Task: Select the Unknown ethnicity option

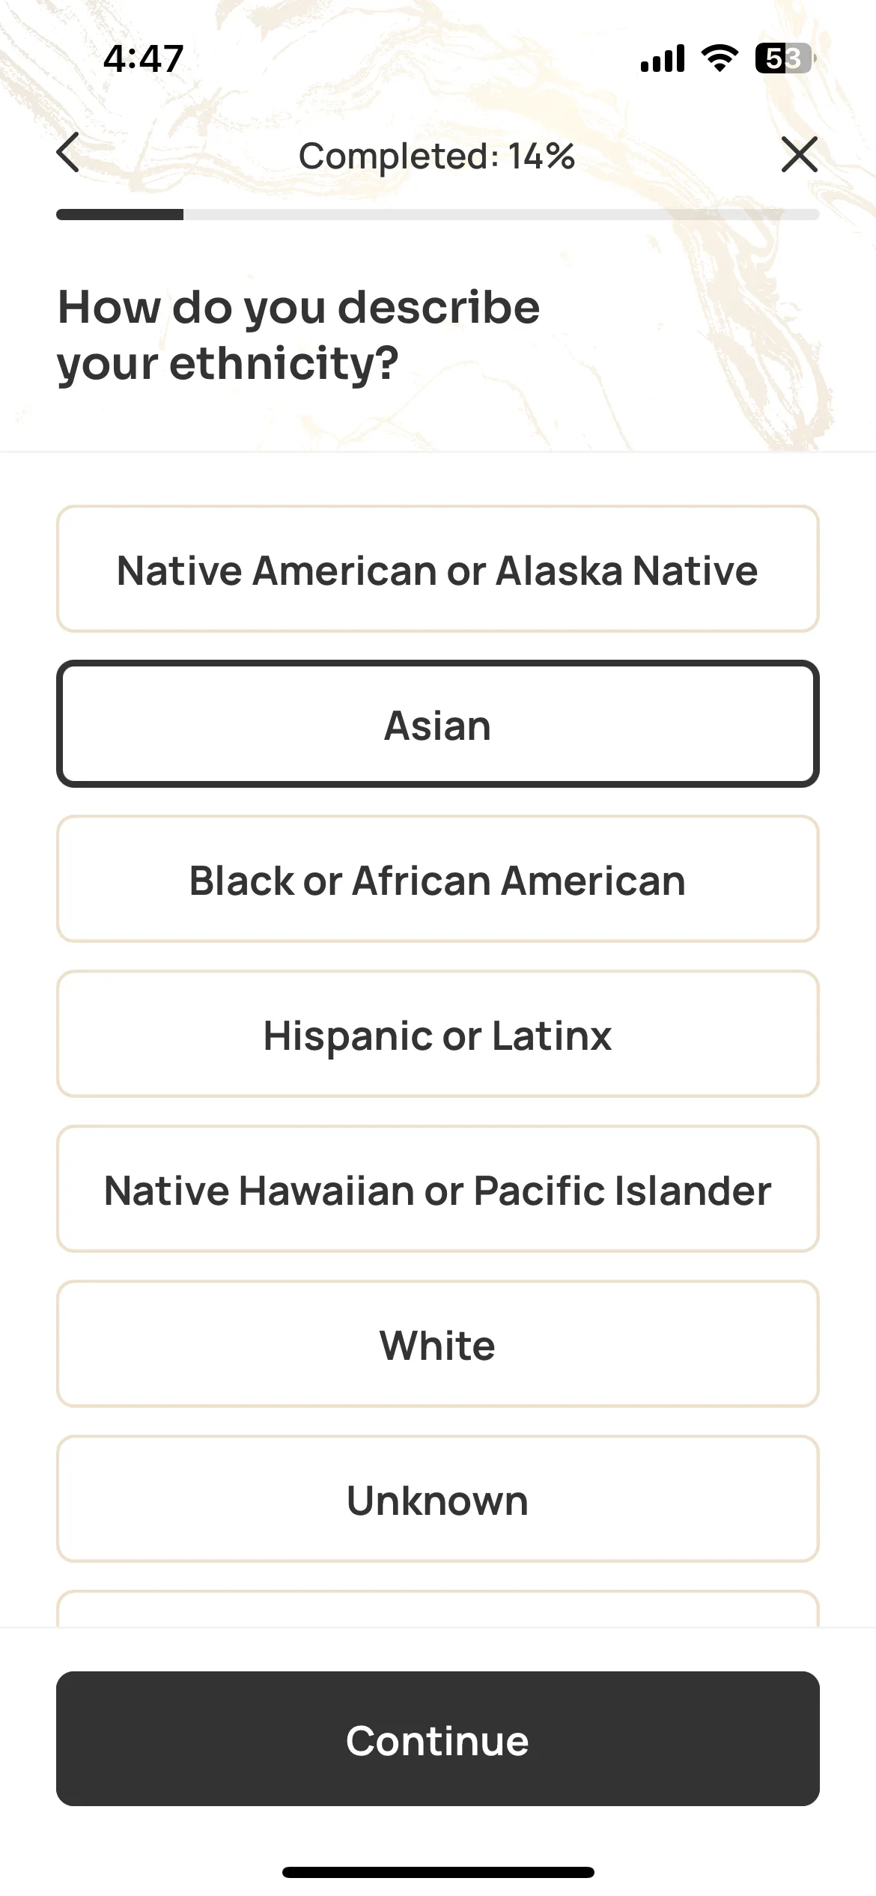Action: pos(438,1499)
